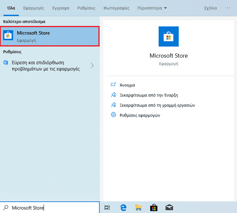This screenshot has width=237, height=213.
Task: Click the search box containing Microsoft Store
Action: [x=50, y=208]
